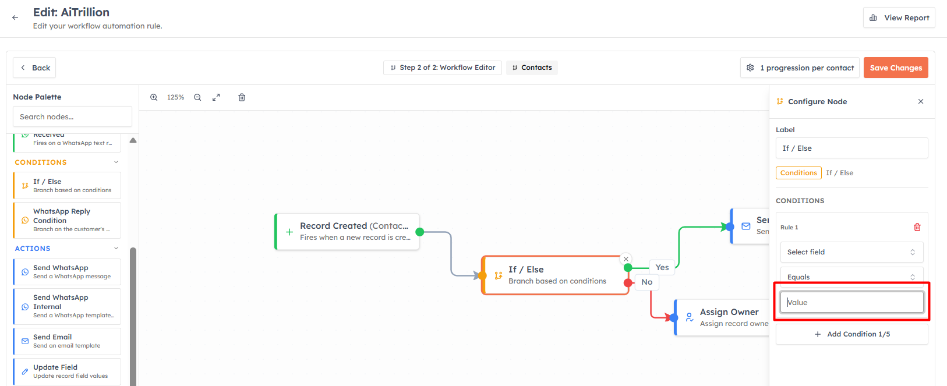Click the canvas trash delete icon

(x=242, y=97)
